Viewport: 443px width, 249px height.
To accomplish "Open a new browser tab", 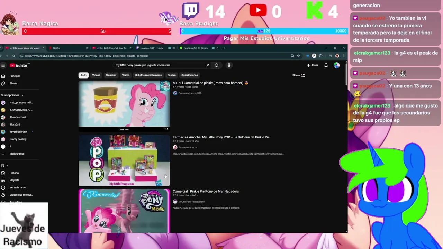I will point(224,48).
